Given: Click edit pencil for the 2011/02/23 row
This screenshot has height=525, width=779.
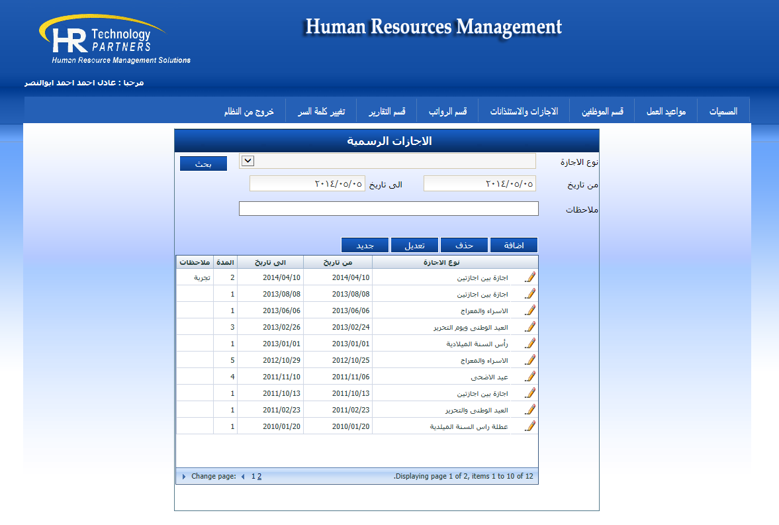Looking at the screenshot, I should (x=530, y=410).
